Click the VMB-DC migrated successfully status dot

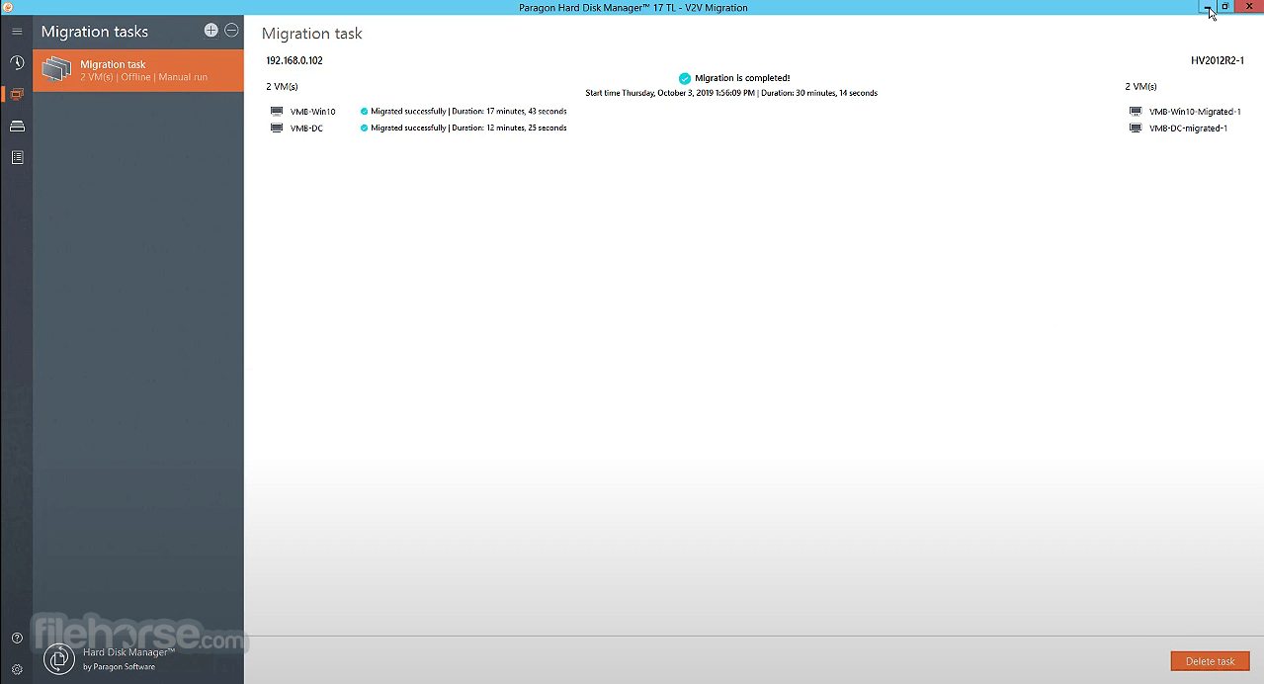click(364, 128)
